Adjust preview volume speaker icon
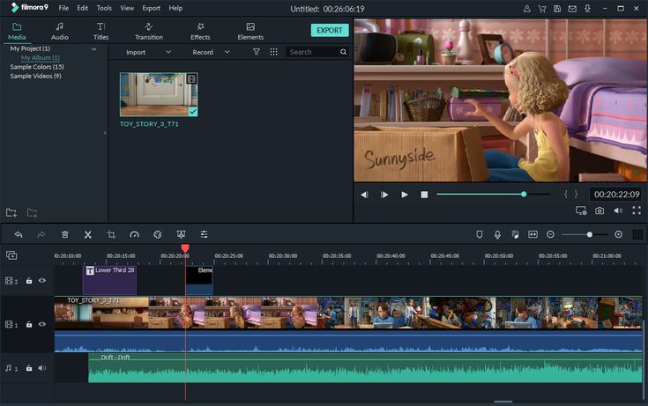Image resolution: width=648 pixels, height=406 pixels. pyautogui.click(x=618, y=211)
